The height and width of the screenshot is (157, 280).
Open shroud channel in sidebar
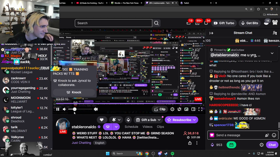[25, 119]
